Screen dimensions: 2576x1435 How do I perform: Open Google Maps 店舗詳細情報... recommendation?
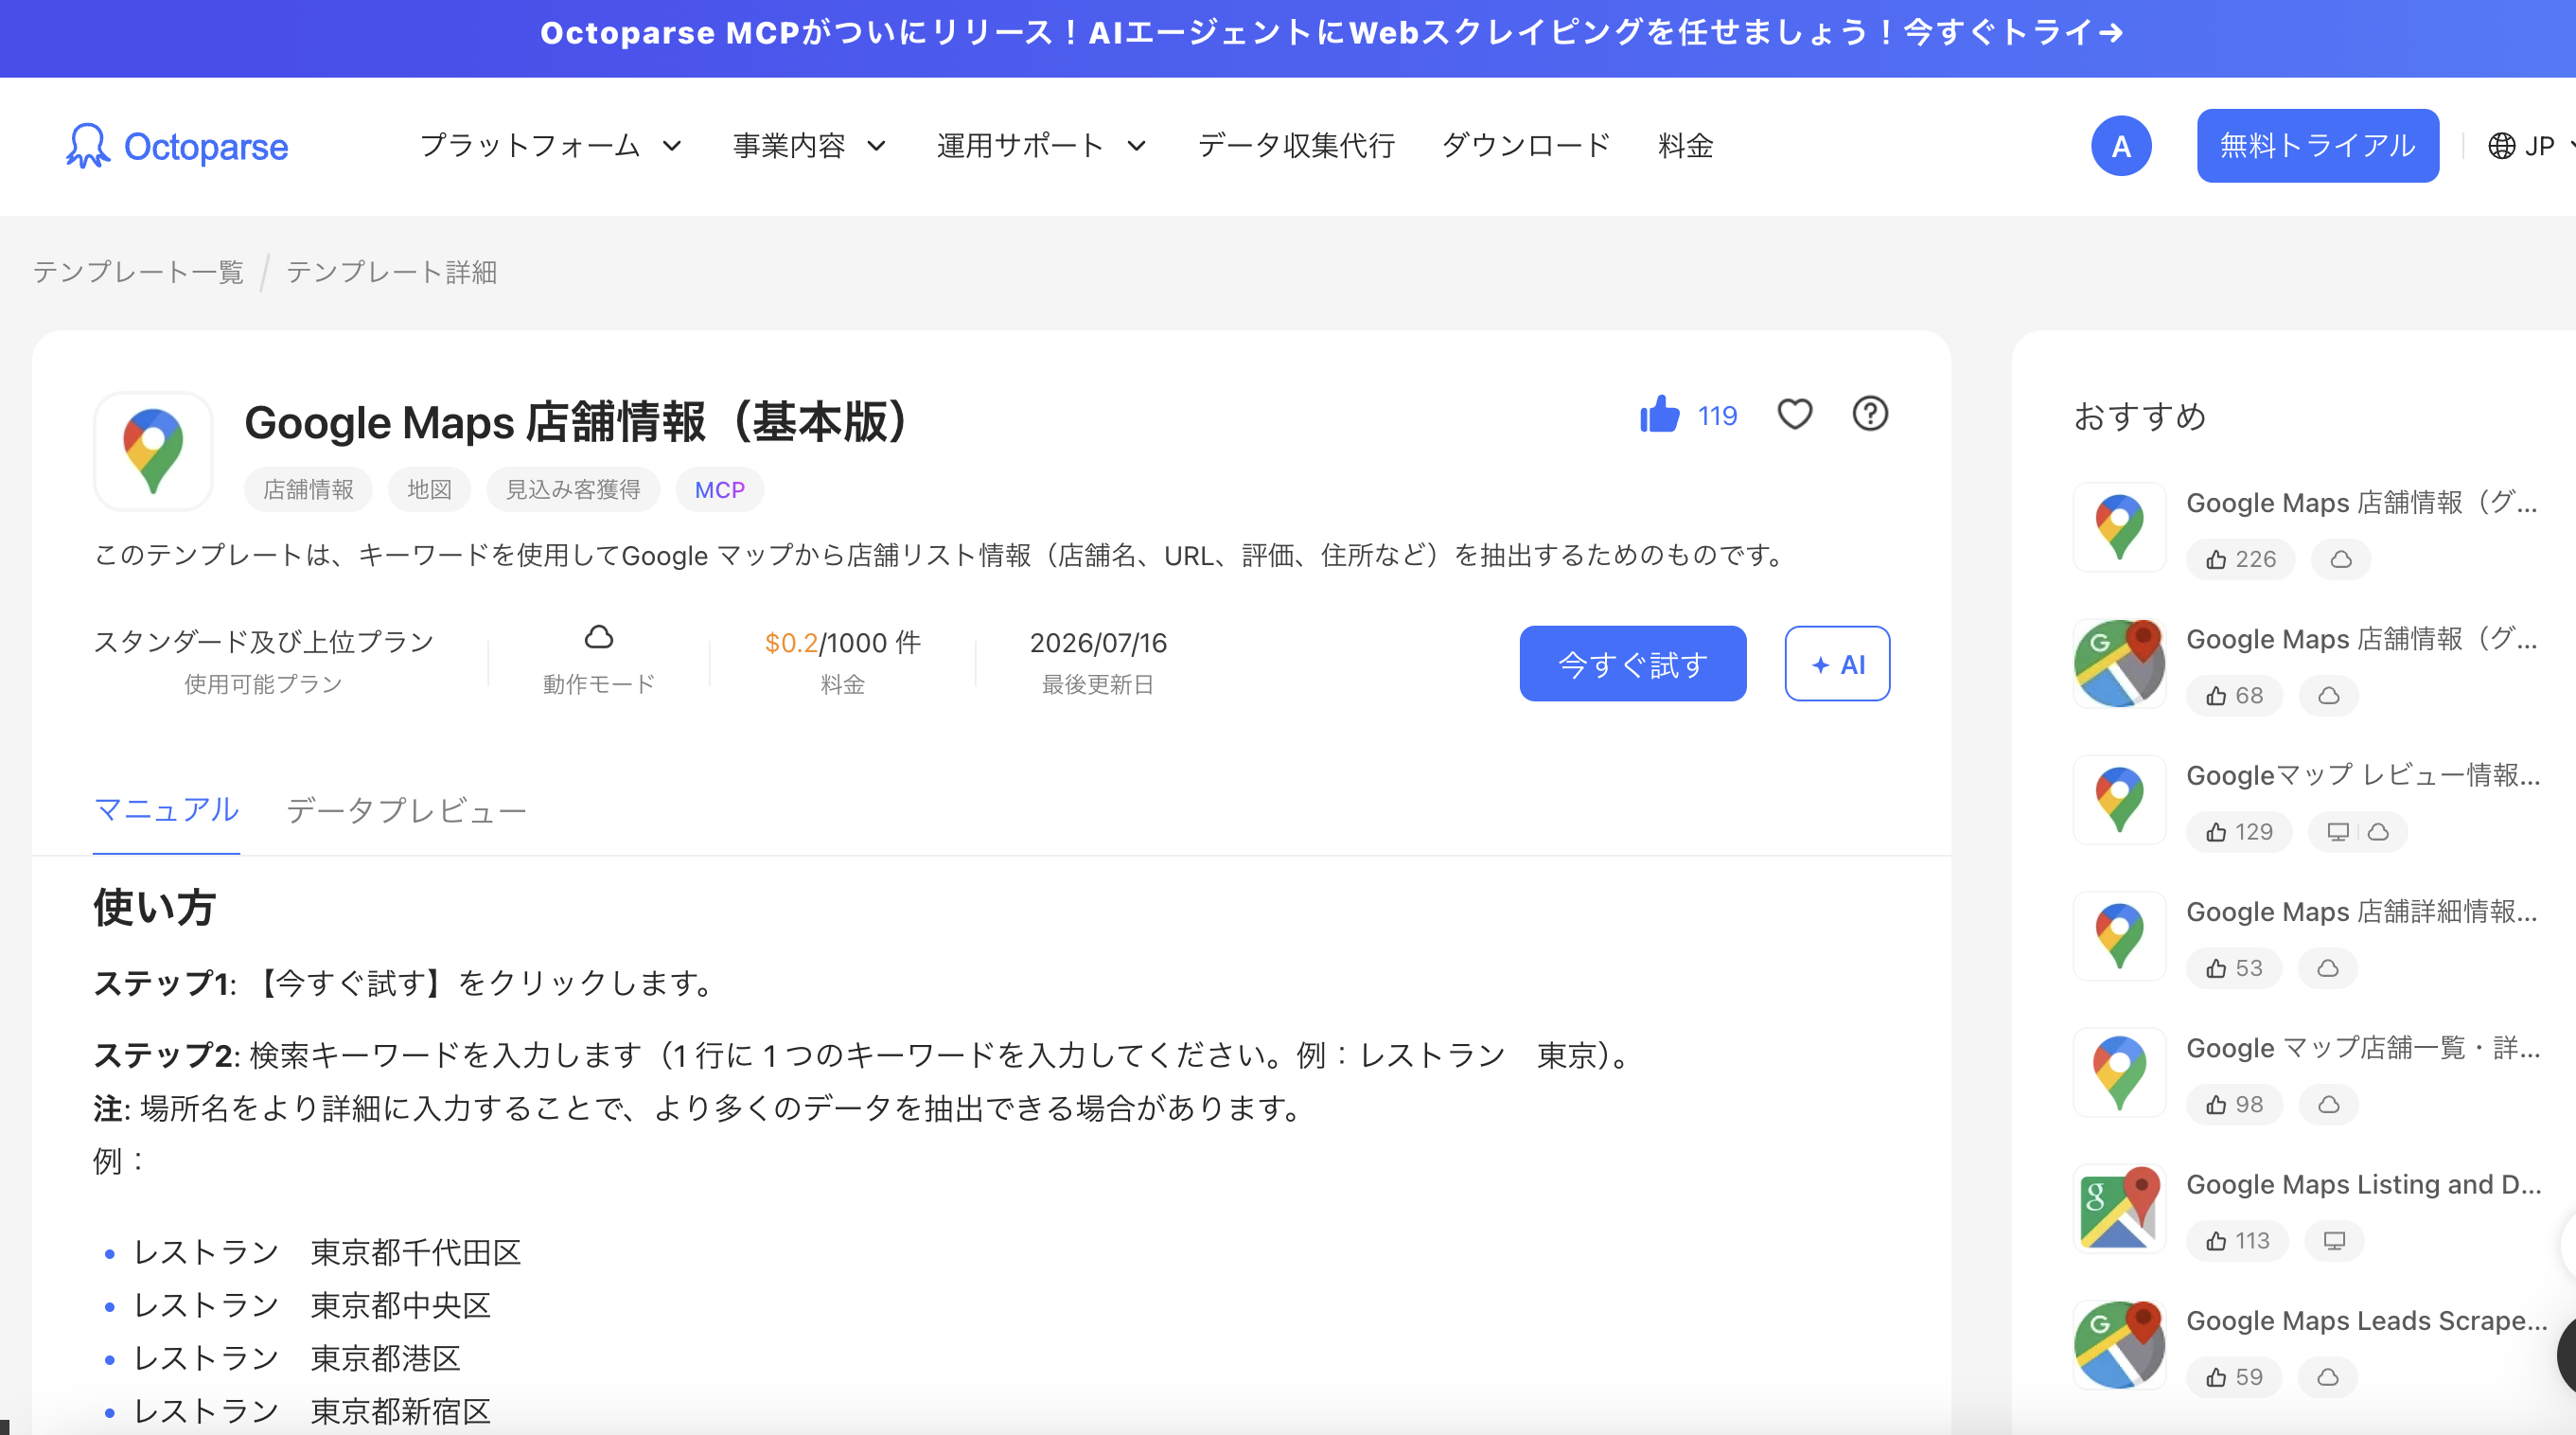pos(2362,912)
